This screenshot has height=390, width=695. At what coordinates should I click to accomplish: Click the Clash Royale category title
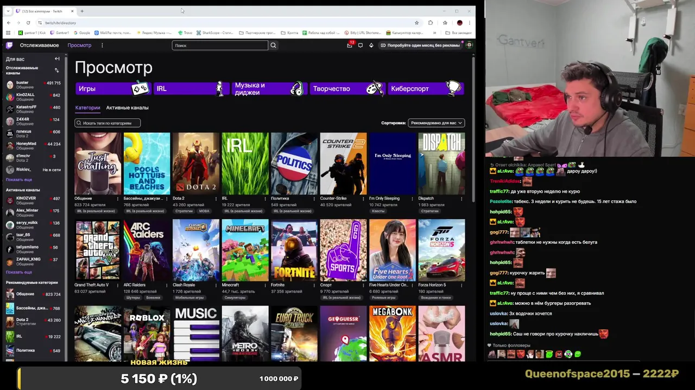coord(184,285)
